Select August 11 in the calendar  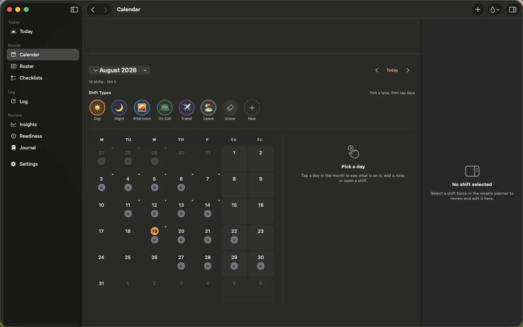(129, 211)
